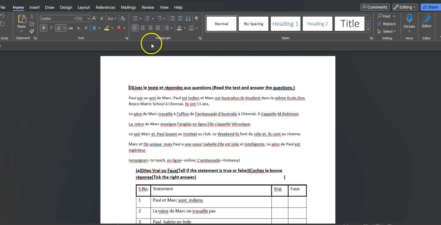
Task: Open the Comments pane
Action: coord(375,7)
